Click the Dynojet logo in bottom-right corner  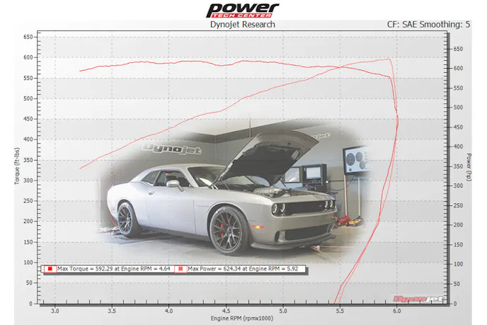[x=429, y=299]
